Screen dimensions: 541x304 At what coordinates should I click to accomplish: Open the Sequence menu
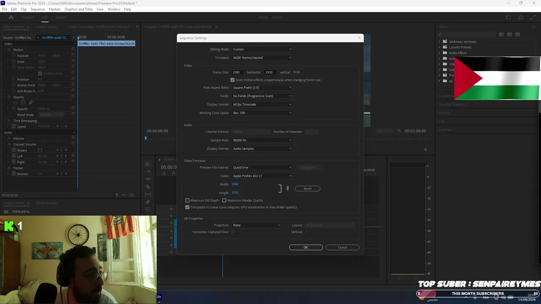tap(37, 9)
